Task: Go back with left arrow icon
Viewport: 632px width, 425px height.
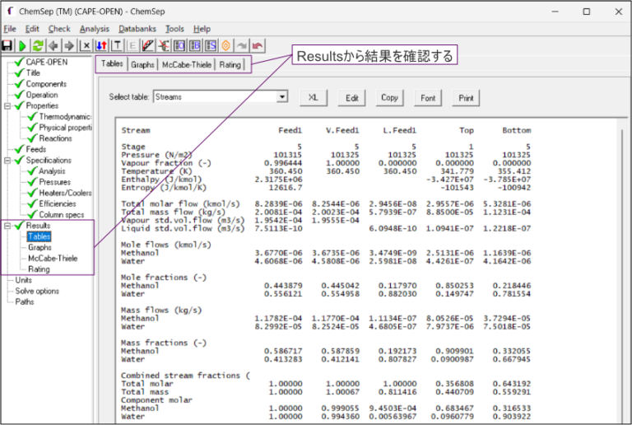Action: coord(53,45)
